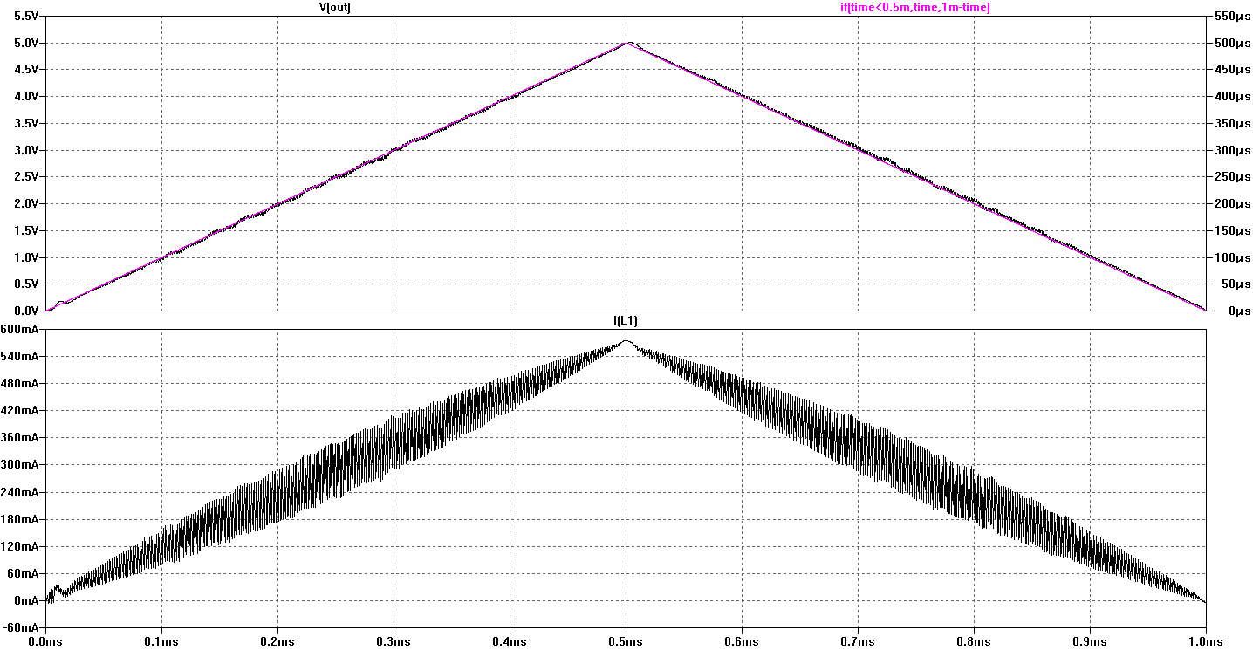Click the V(out) waveform peak at 5.0V
1253x650 pixels.
click(627, 43)
